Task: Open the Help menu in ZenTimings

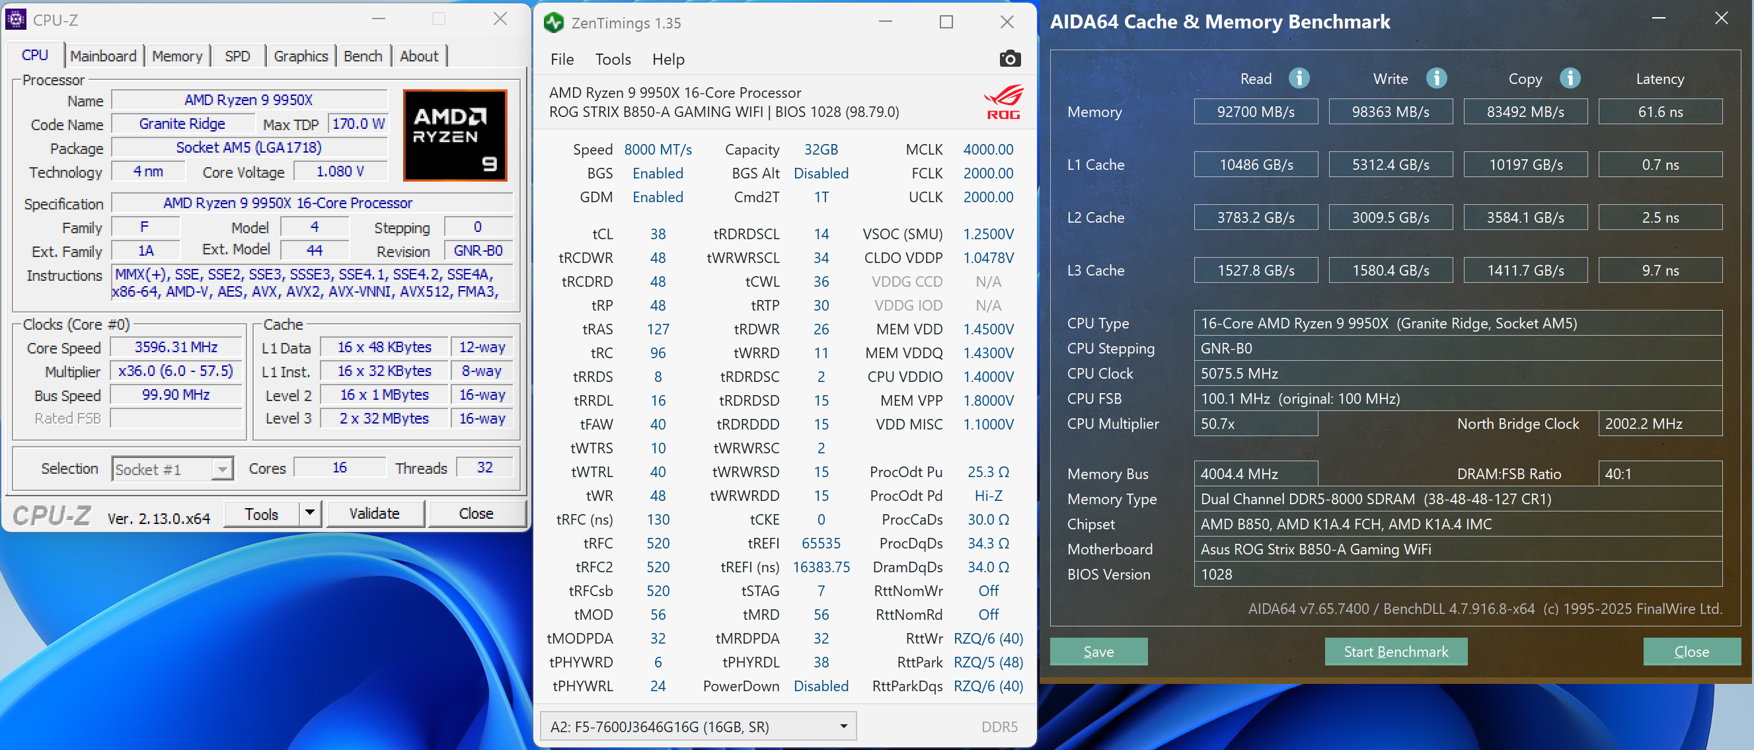Action: coord(668,59)
